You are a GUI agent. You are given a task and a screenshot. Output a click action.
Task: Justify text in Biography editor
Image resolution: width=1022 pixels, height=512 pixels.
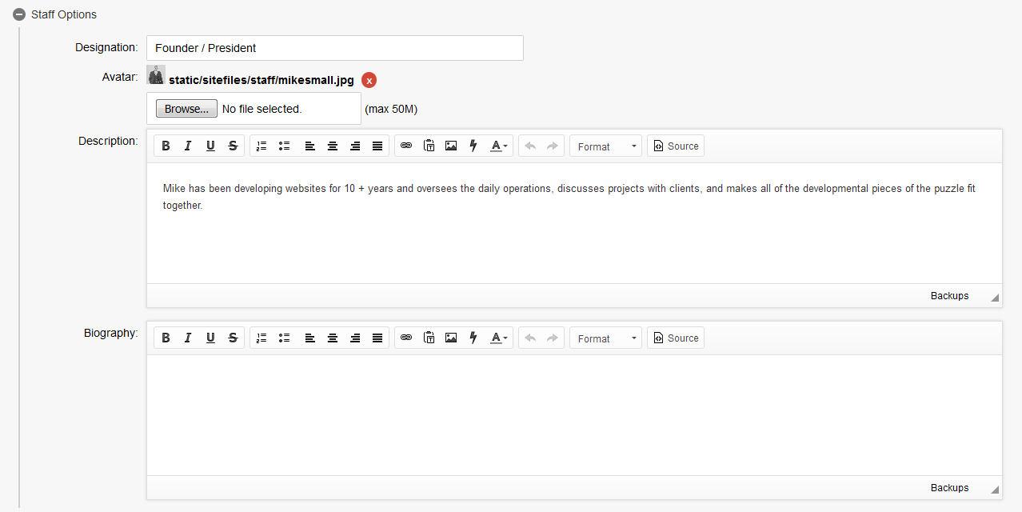(377, 338)
